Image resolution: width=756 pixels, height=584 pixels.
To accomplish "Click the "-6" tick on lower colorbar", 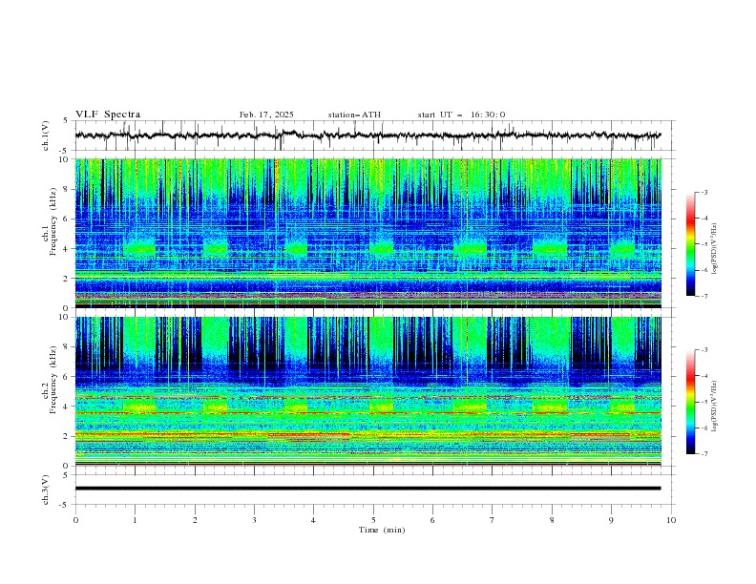I will coord(703,428).
